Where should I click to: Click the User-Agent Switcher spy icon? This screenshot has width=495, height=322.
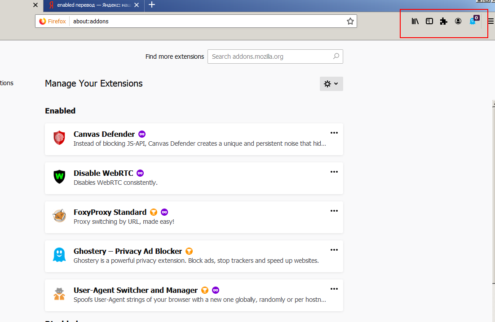tap(59, 294)
